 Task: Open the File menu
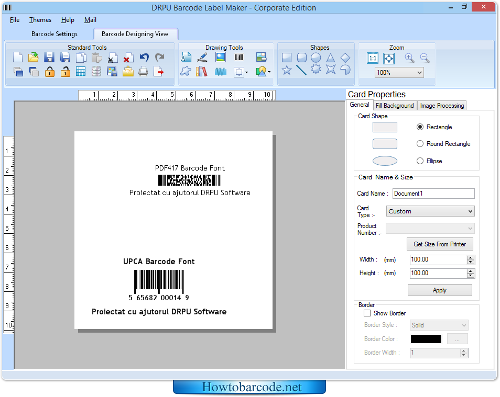pos(15,20)
